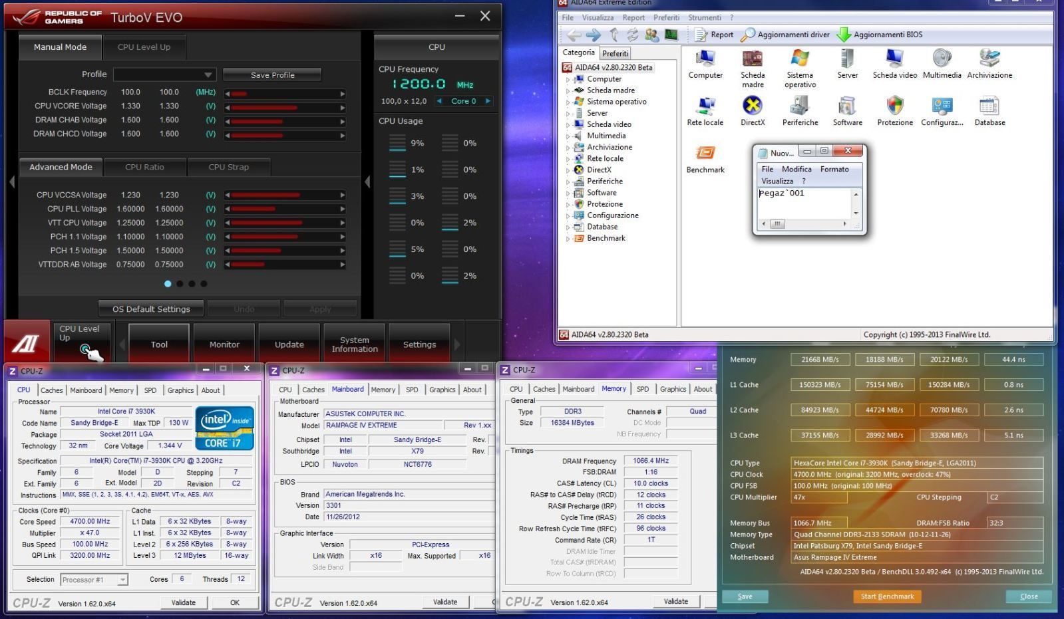Expand the Sistema operativo tree node
The height and width of the screenshot is (619, 1064).
coord(568,102)
